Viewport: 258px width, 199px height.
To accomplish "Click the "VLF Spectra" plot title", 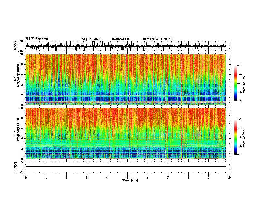I will coord(37,39).
